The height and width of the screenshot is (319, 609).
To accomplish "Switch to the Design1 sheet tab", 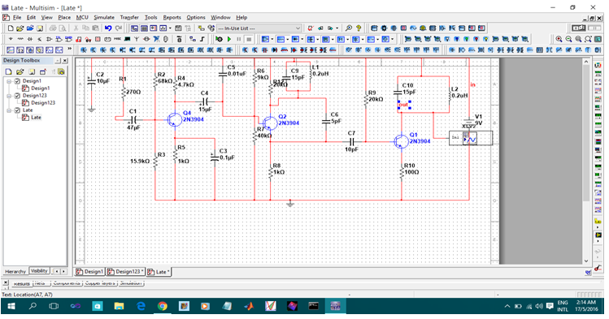I will [89, 272].
